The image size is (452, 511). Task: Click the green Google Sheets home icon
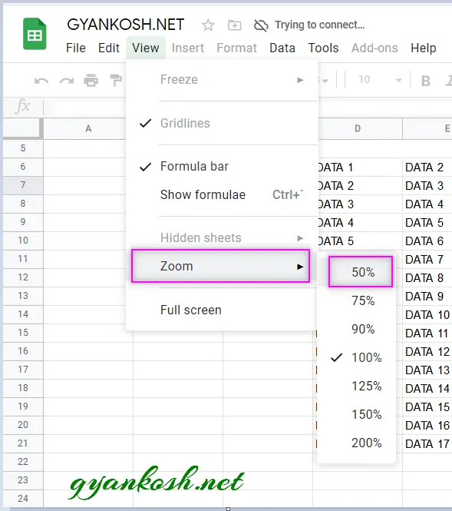click(35, 34)
